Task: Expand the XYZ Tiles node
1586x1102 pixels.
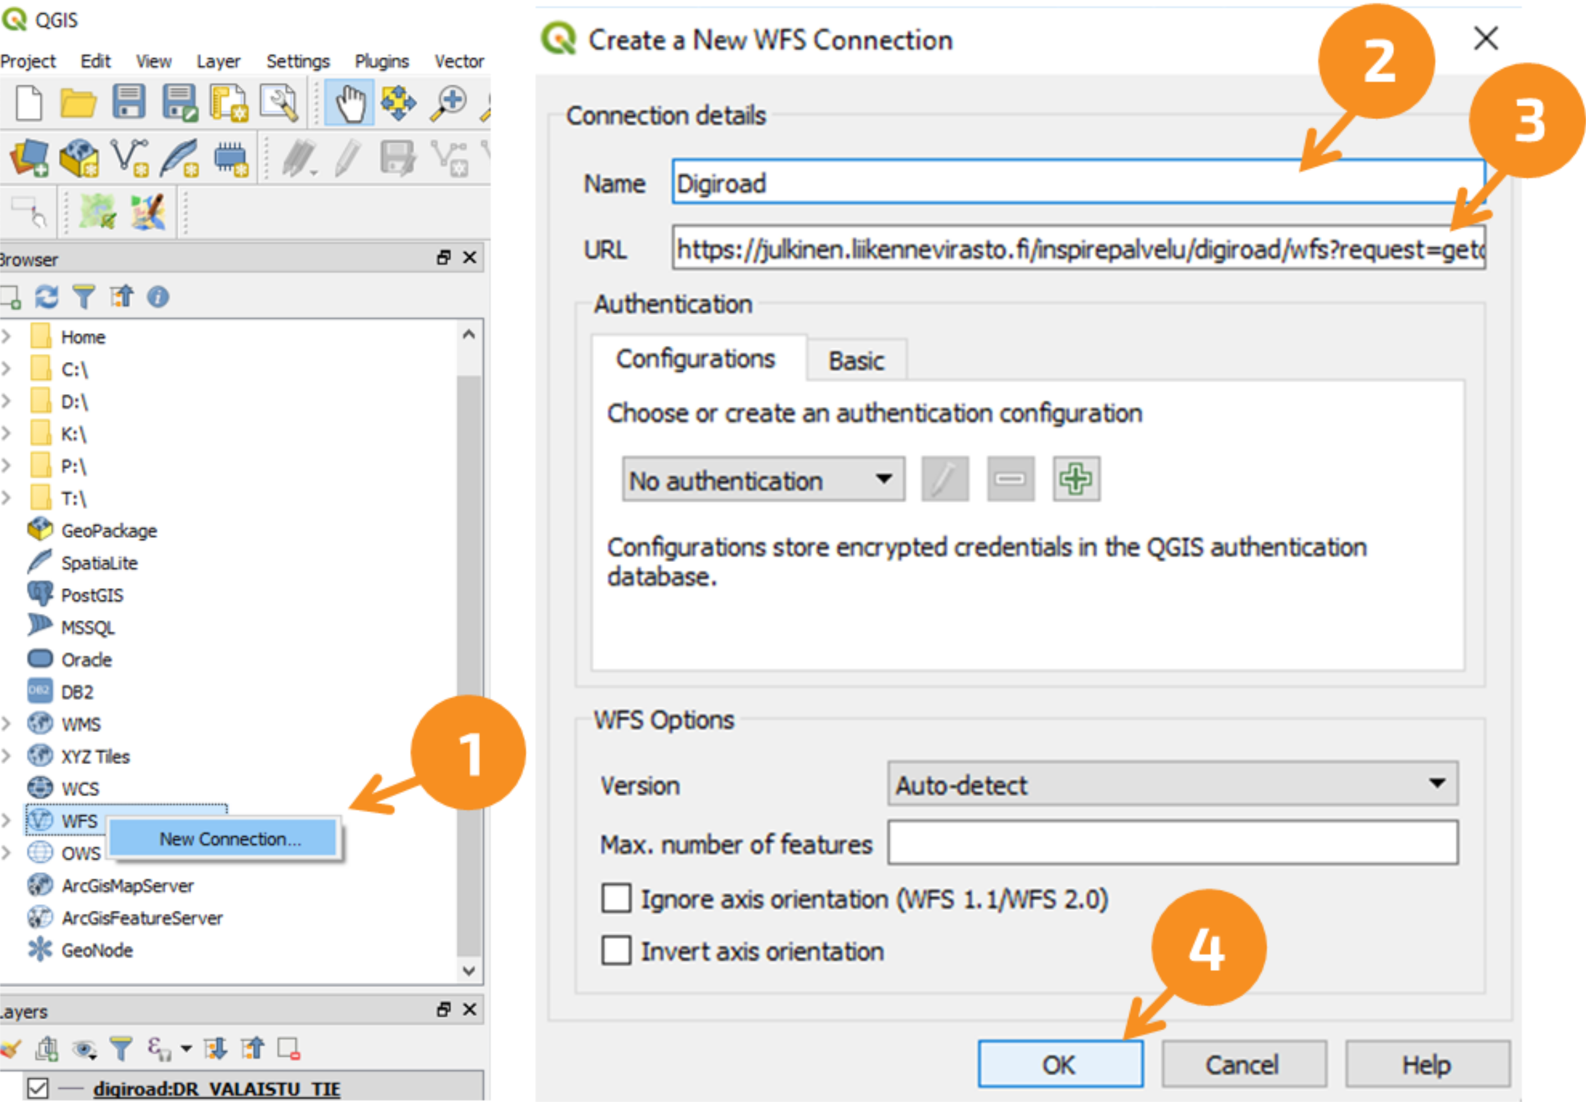Action: coord(6,756)
